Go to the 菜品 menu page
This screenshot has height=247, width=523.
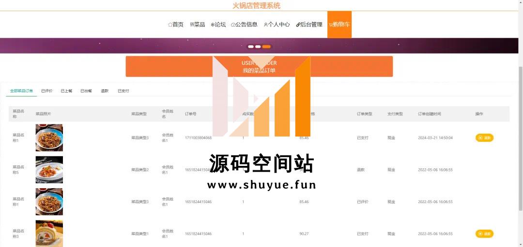coord(198,24)
